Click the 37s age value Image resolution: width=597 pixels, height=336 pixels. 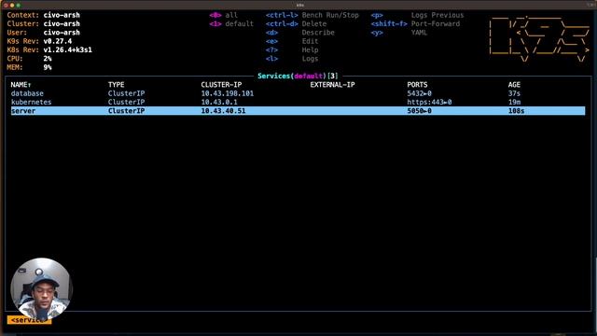tap(514, 93)
